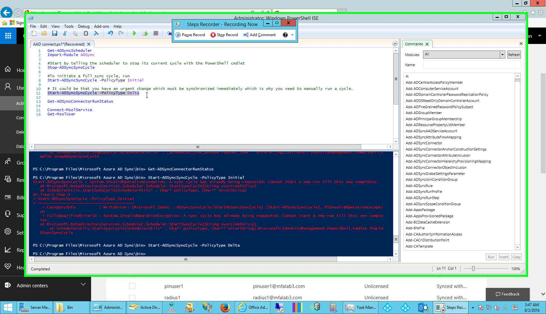Close the Commands tab with its X
Image resolution: width=546 pixels, height=314 pixels.
point(427,44)
